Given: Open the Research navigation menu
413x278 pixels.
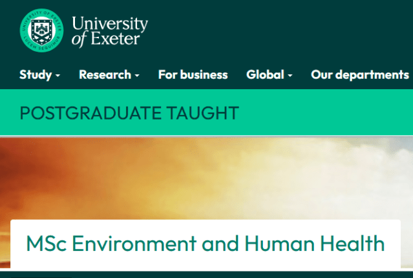Looking at the screenshot, I should click(105, 74).
